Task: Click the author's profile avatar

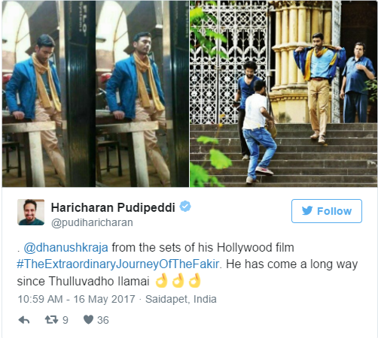Action: pos(31,213)
